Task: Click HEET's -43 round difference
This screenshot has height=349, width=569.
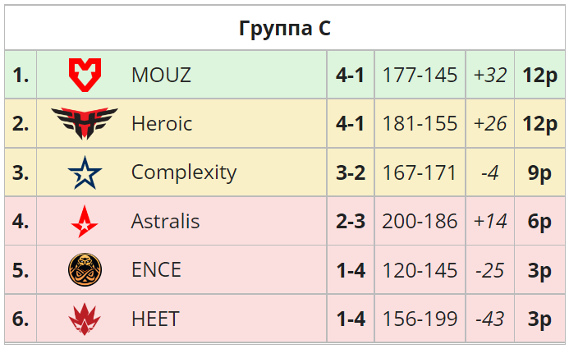Action: [x=490, y=319]
